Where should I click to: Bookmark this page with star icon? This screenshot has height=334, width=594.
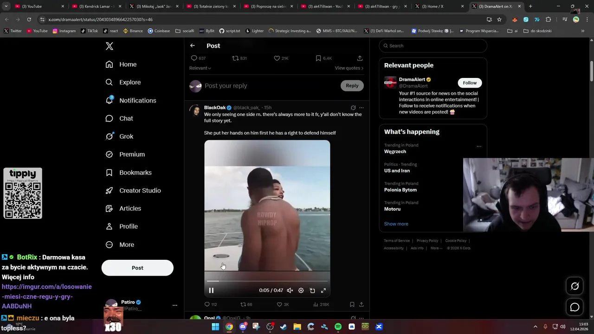click(x=499, y=19)
